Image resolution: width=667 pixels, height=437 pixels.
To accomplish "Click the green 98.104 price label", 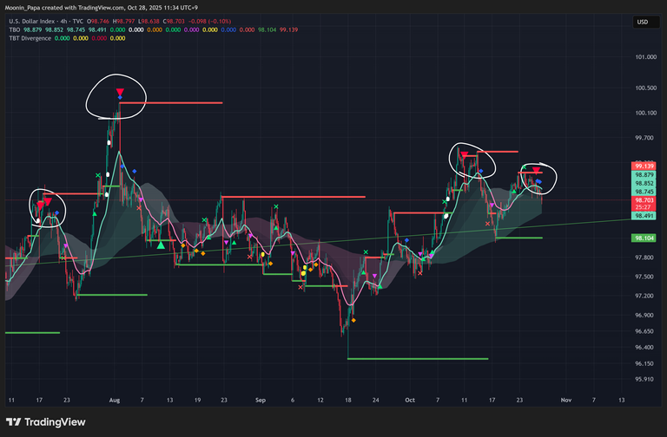I will [644, 238].
